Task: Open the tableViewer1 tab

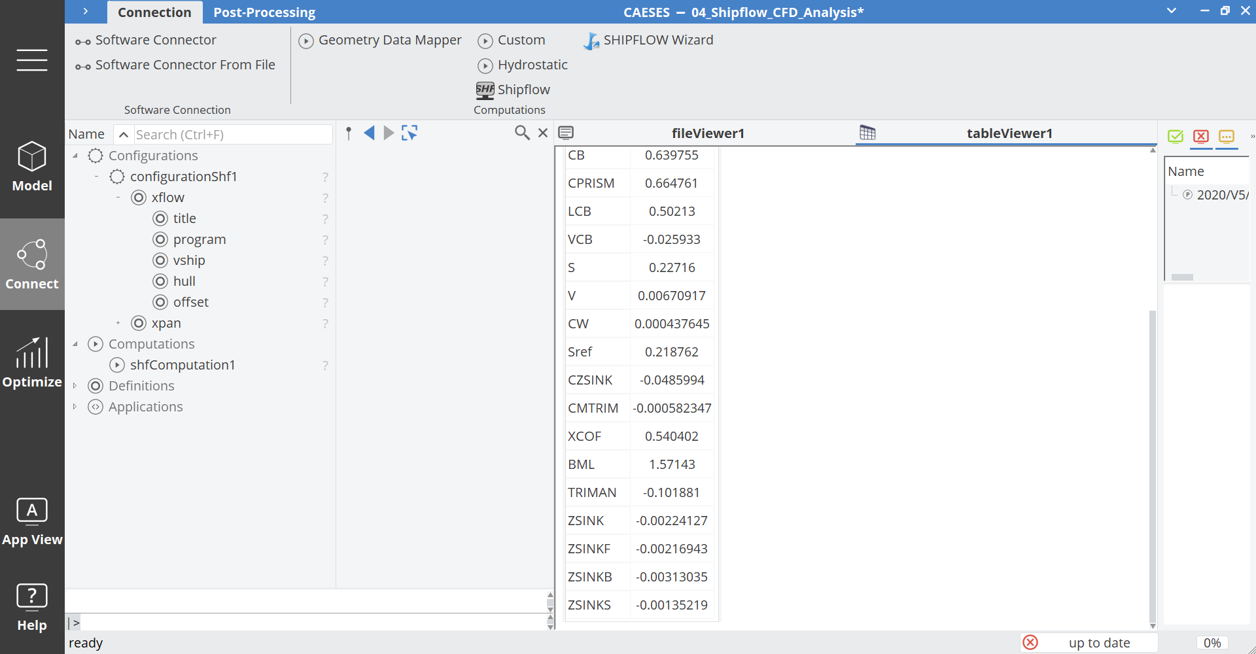Action: tap(1009, 133)
